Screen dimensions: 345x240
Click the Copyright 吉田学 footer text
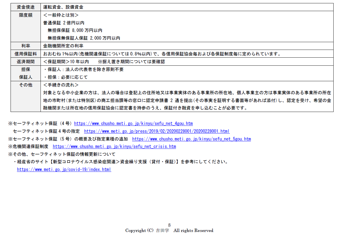169,231
